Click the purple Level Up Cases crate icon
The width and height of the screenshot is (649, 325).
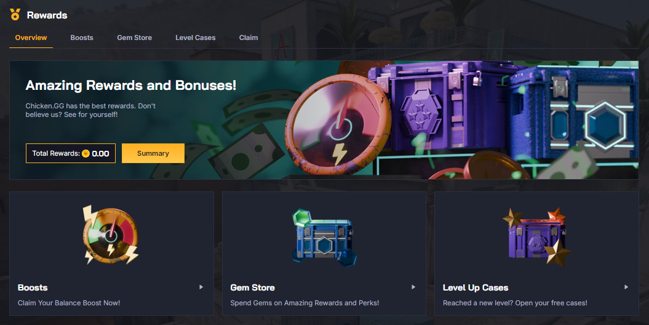(536, 237)
